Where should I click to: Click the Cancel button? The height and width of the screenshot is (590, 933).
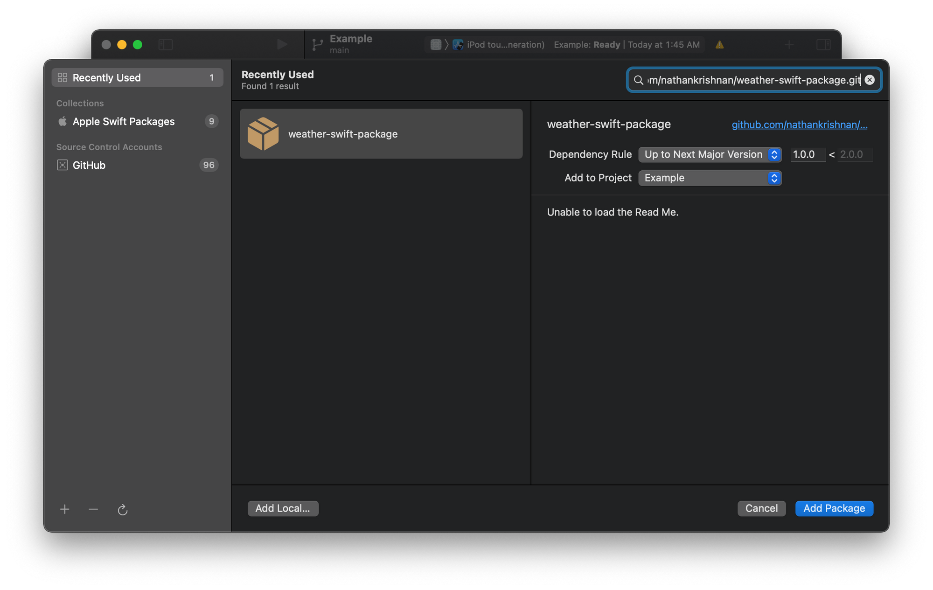coord(762,508)
